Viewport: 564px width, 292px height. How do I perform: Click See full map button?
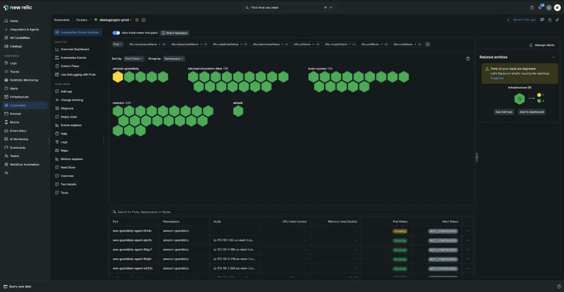[504, 112]
